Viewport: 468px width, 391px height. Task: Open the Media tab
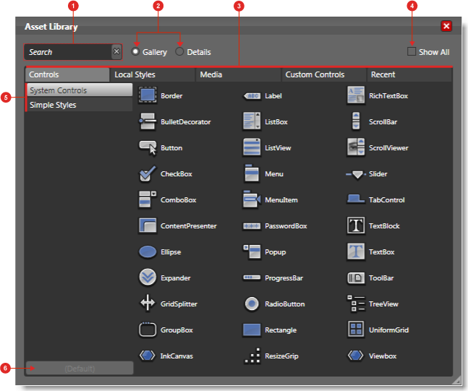[x=238, y=74]
